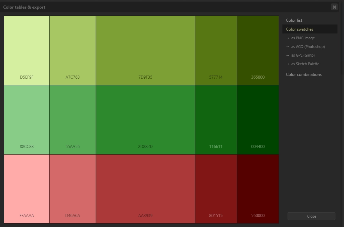Pick the 88CC88 light green swatch

point(27,120)
